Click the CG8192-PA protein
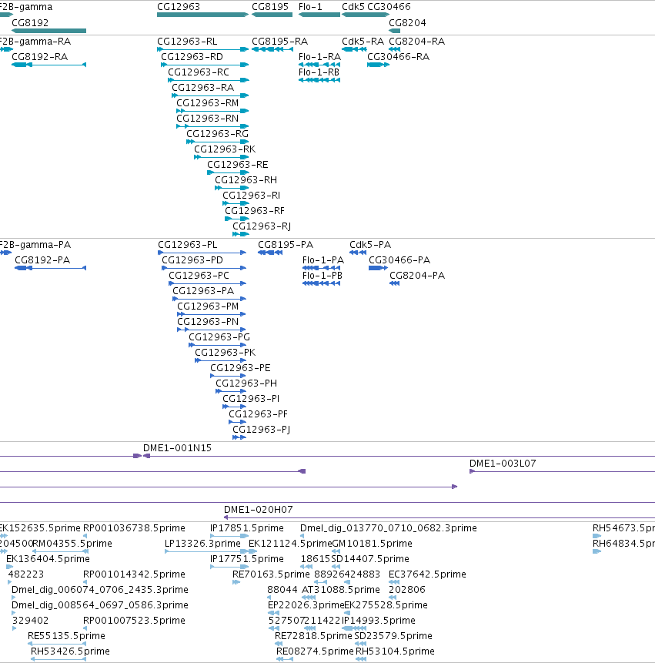This screenshot has height=663, width=655. [50, 268]
